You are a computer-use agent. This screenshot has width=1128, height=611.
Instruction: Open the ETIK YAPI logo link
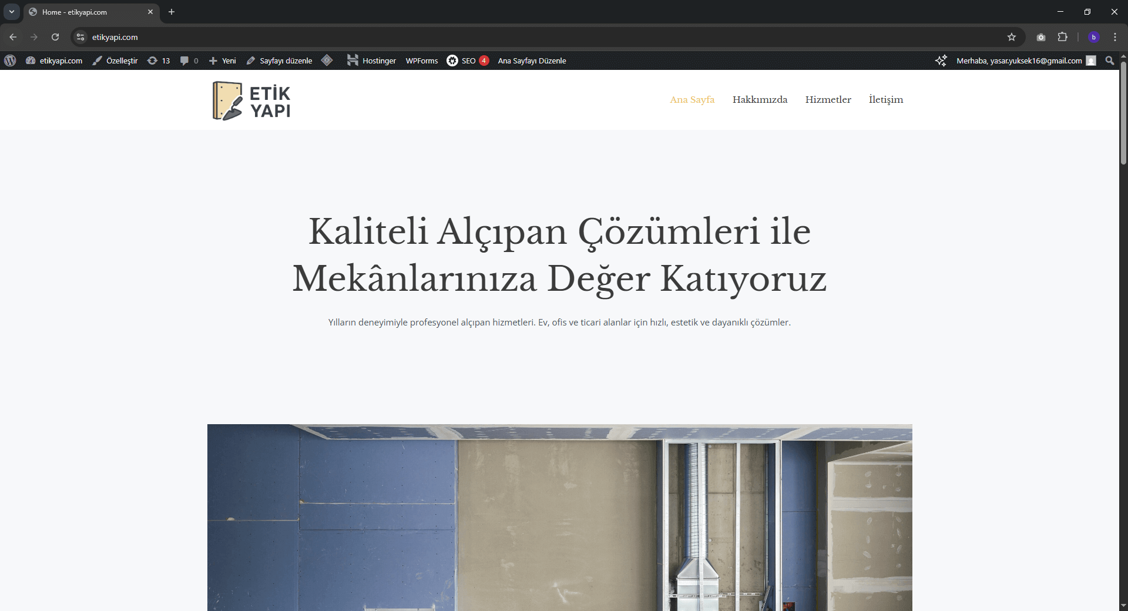(x=251, y=100)
